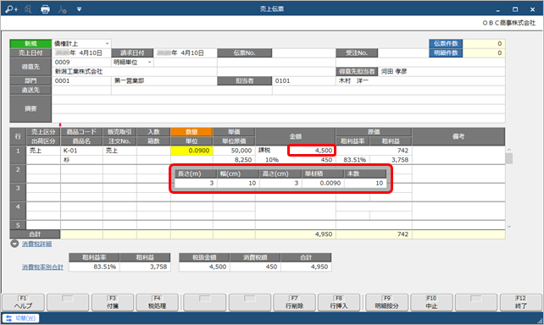
Task: Click the 長さ(m) value 3
Action: click(196, 183)
